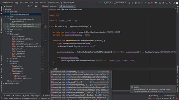Choose onResume() completion suggestion
This screenshot has height=100, width=179.
pos(80,82)
